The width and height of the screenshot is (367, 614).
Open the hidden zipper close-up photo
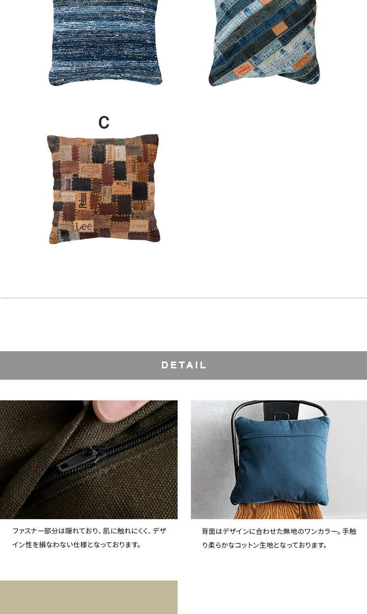click(x=89, y=460)
